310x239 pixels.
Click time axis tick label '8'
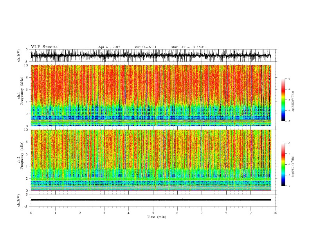pos(226,213)
